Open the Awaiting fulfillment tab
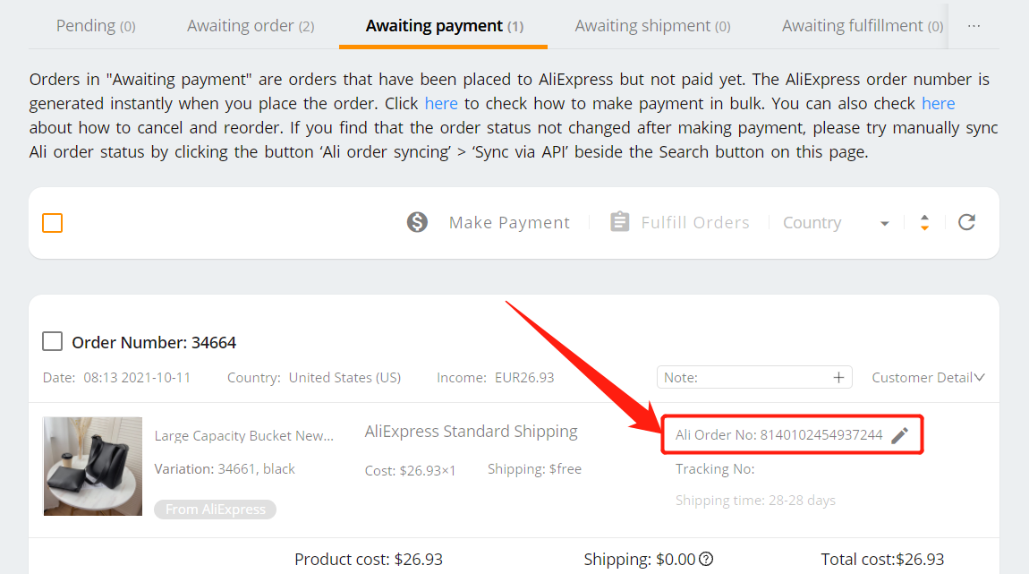The width and height of the screenshot is (1029, 574). 863,26
